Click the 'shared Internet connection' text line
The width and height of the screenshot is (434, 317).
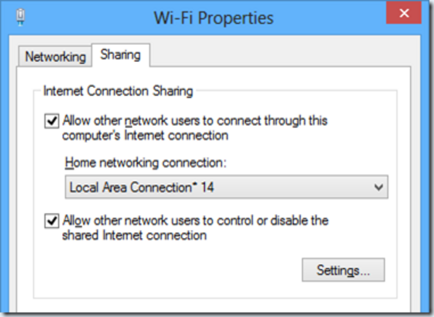134,235
